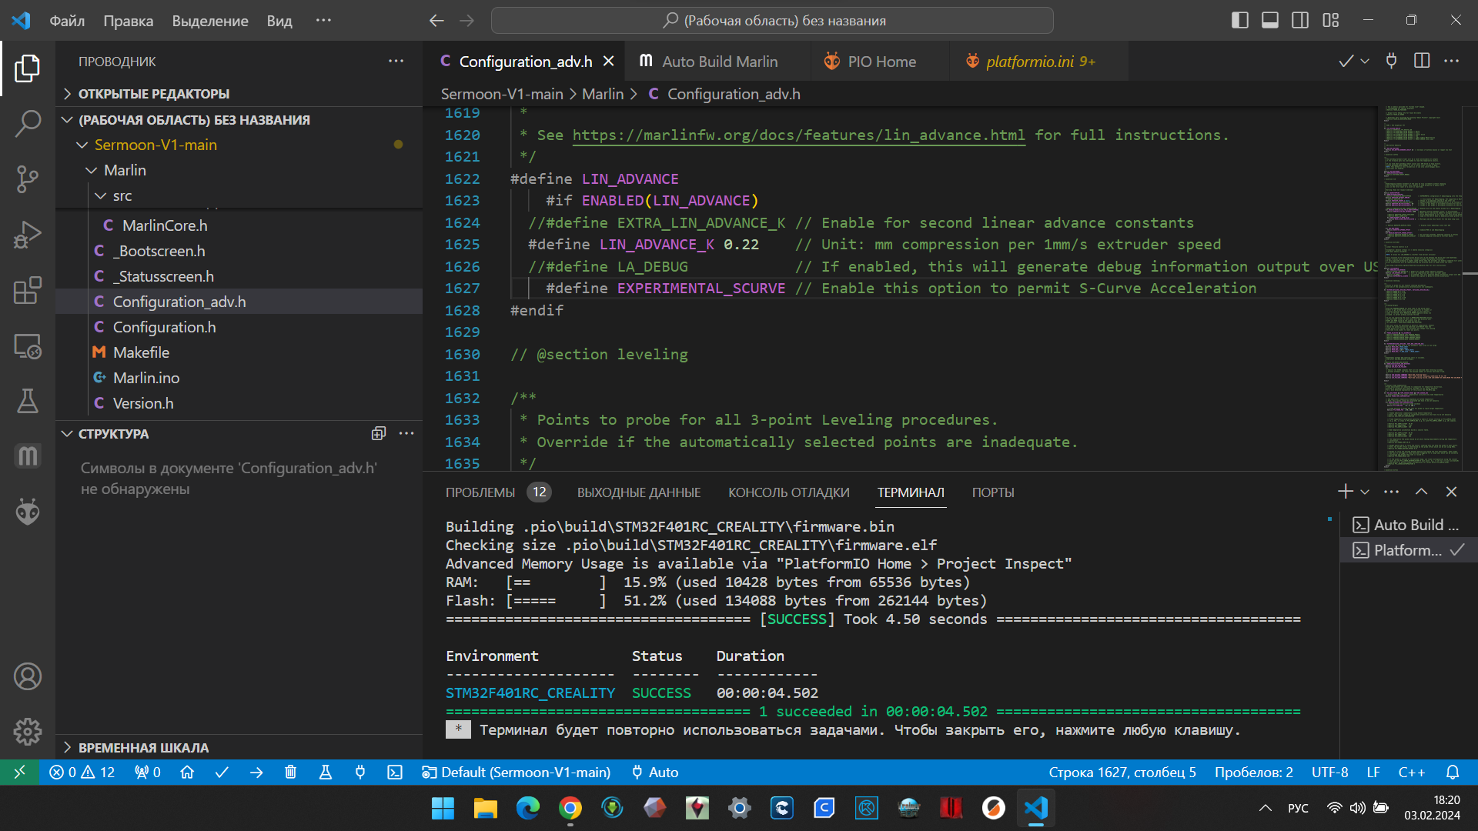Switch to the ПОРТЫ tab in panel
This screenshot has height=831, width=1478.
(993, 492)
